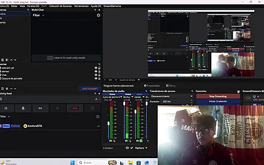Toggle lock on Chat source
This screenshot has height=165, width=264.
point(99,75)
